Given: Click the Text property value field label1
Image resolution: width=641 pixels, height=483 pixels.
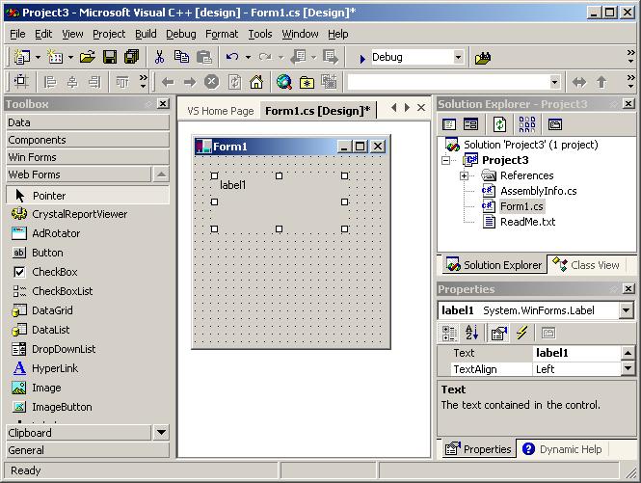Looking at the screenshot, I should tap(576, 353).
